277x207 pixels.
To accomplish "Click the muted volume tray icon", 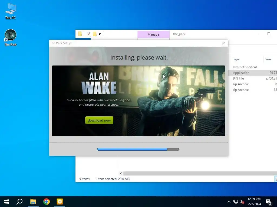I will click(x=242, y=202).
